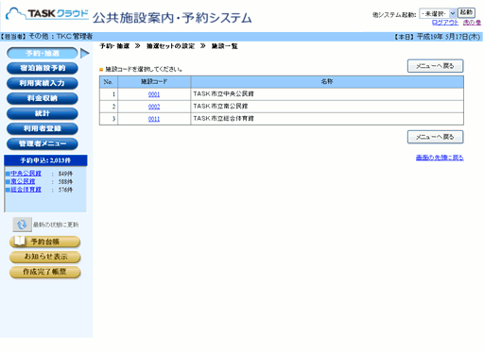Open the 他システム起動 dropdown
The image size is (484, 351).
[x=438, y=13]
